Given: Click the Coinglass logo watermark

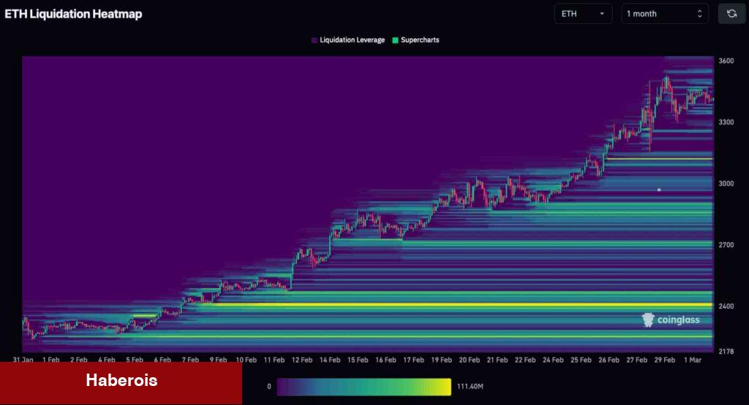Looking at the screenshot, I should (x=671, y=319).
